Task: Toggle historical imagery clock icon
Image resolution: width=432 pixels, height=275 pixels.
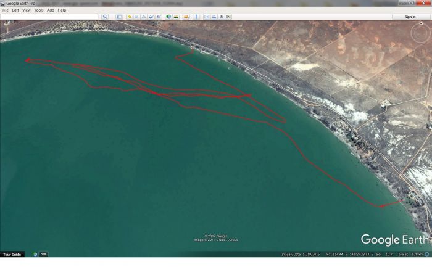Action: pos(168,17)
